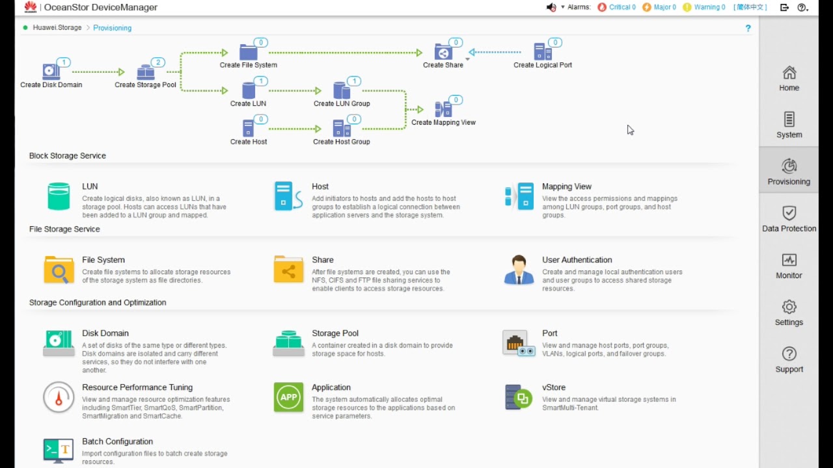
Task: Click the Huawei.Storage breadcrumb
Action: tap(57, 28)
